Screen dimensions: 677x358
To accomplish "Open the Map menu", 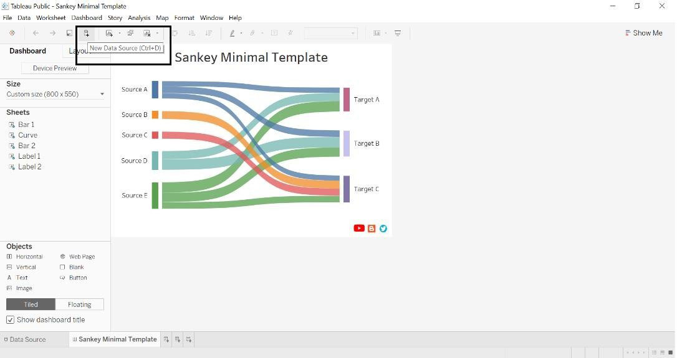I will coord(162,17).
